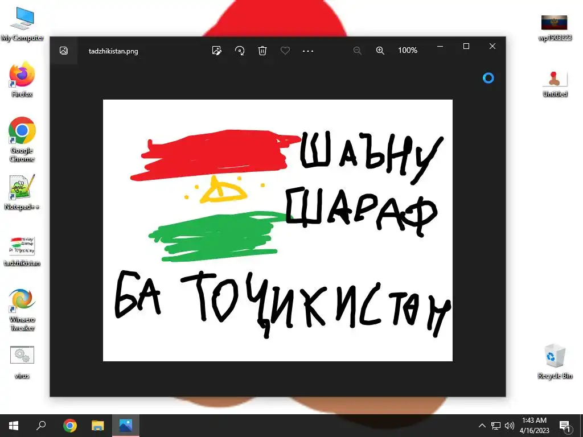Show hidden system tray icons
This screenshot has width=583, height=437.
482,426
